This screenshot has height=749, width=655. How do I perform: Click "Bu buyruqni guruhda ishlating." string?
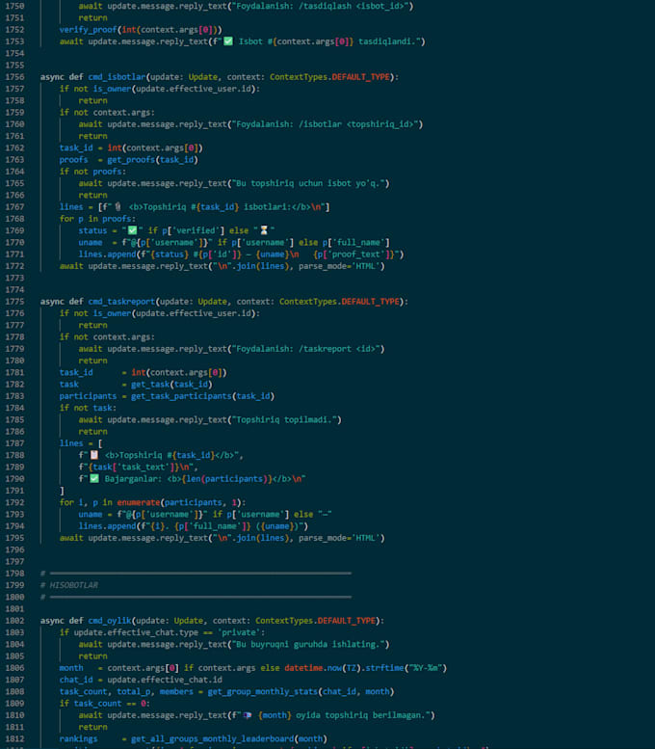tap(308, 644)
